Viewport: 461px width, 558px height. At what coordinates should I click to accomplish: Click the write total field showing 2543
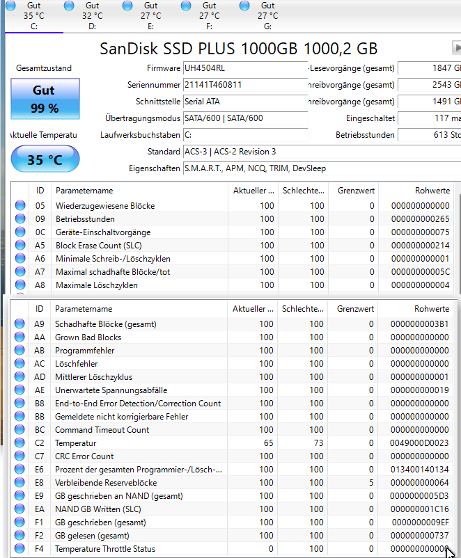429,85
